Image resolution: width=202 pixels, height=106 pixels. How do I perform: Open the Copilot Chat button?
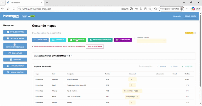(196, 9)
